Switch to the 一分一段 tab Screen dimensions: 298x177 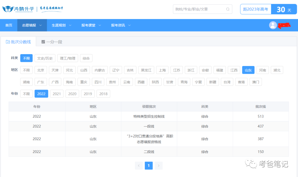point(52,42)
